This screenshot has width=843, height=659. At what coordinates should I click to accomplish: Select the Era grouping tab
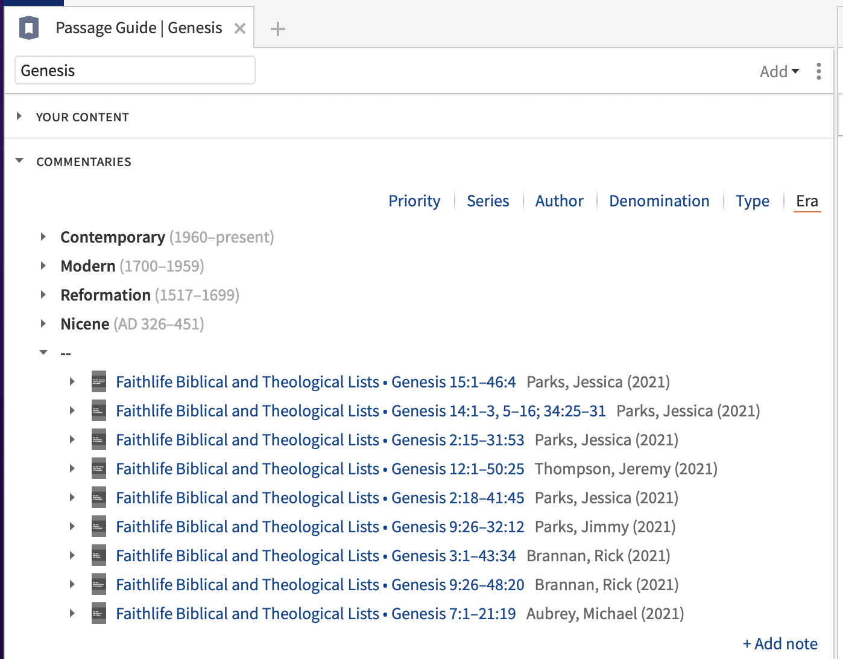click(x=807, y=201)
